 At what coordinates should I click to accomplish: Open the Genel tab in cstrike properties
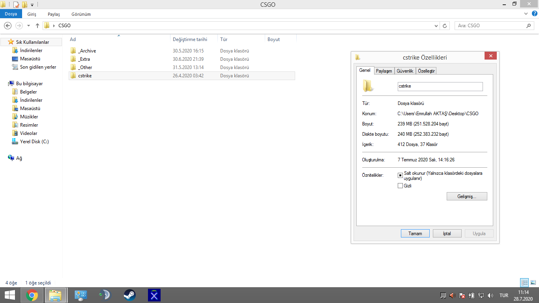pos(365,70)
